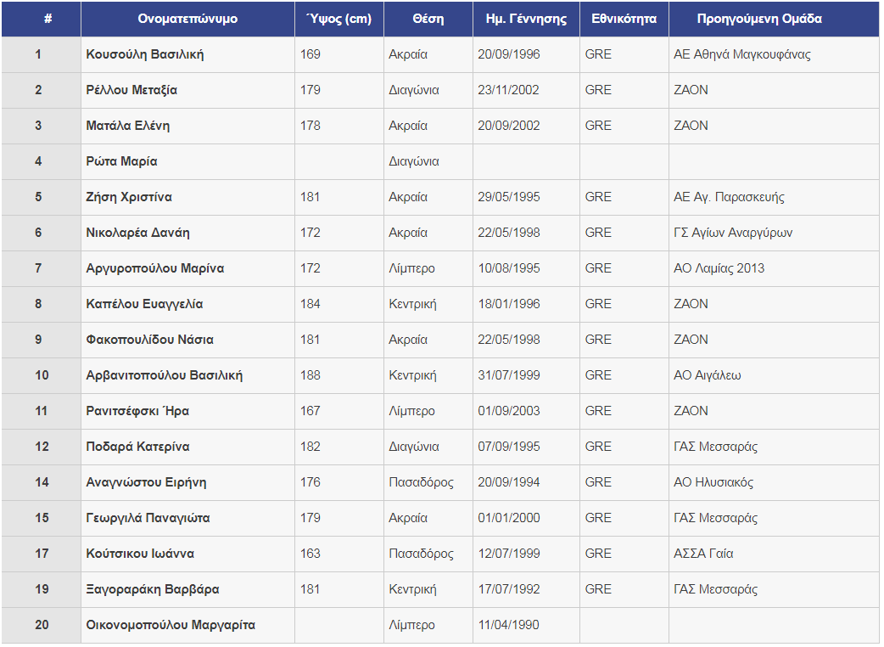Image resolution: width=884 pixels, height=647 pixels.
Task: Select player name Οικονομοπούλου Μαργαρίτα
Action: click(171, 625)
